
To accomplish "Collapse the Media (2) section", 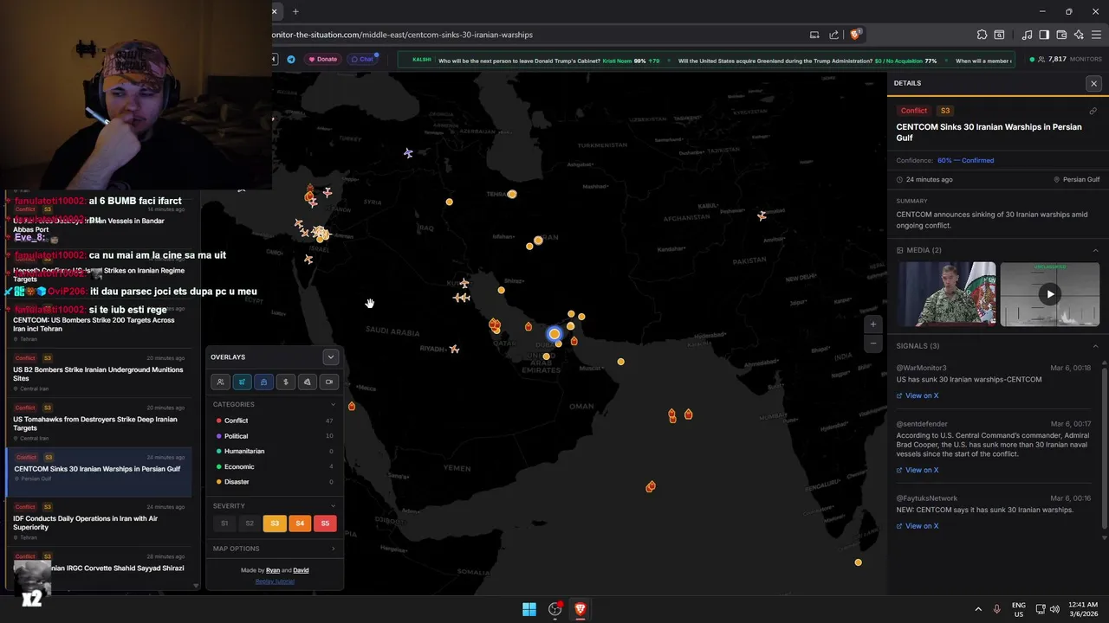I will click(x=1095, y=250).
